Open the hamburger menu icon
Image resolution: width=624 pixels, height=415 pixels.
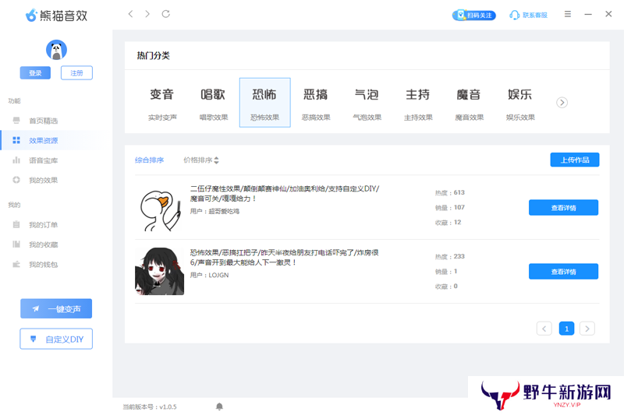pos(568,14)
